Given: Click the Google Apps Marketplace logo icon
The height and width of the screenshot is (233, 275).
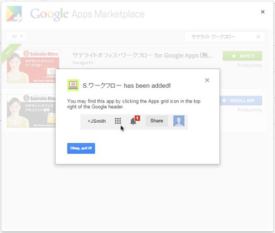Looking at the screenshot, I should pyautogui.click(x=14, y=14).
